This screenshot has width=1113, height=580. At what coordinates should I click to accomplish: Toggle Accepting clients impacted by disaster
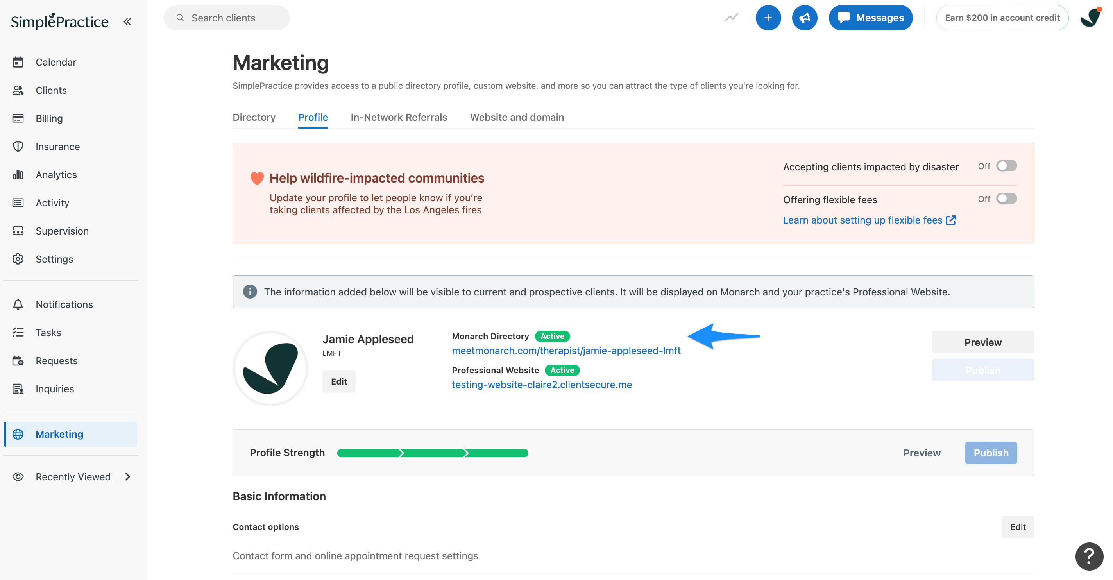(x=1006, y=166)
